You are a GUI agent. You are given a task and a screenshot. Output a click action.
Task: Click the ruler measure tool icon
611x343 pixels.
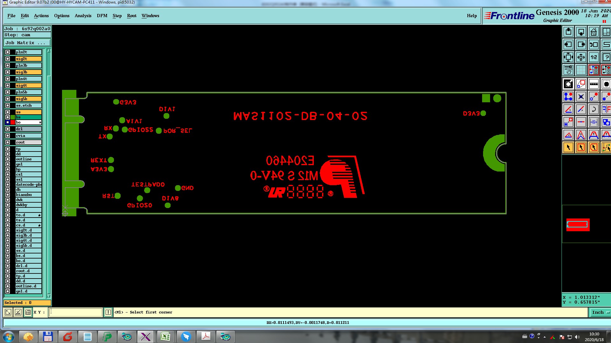pos(593,84)
